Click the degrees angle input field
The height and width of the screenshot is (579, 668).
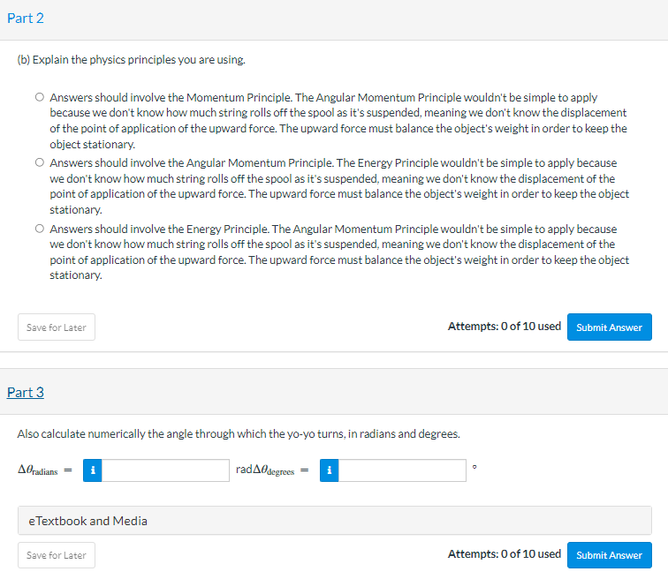[402, 470]
